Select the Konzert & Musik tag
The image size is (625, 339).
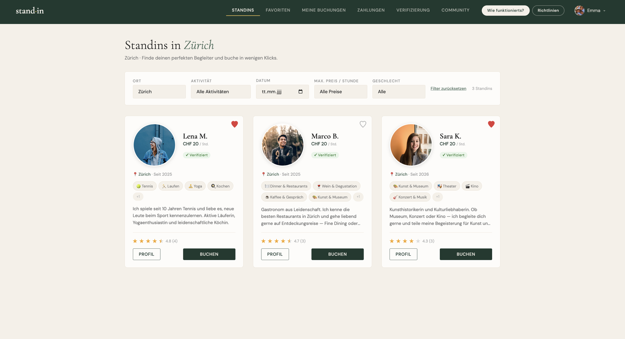tap(410, 197)
